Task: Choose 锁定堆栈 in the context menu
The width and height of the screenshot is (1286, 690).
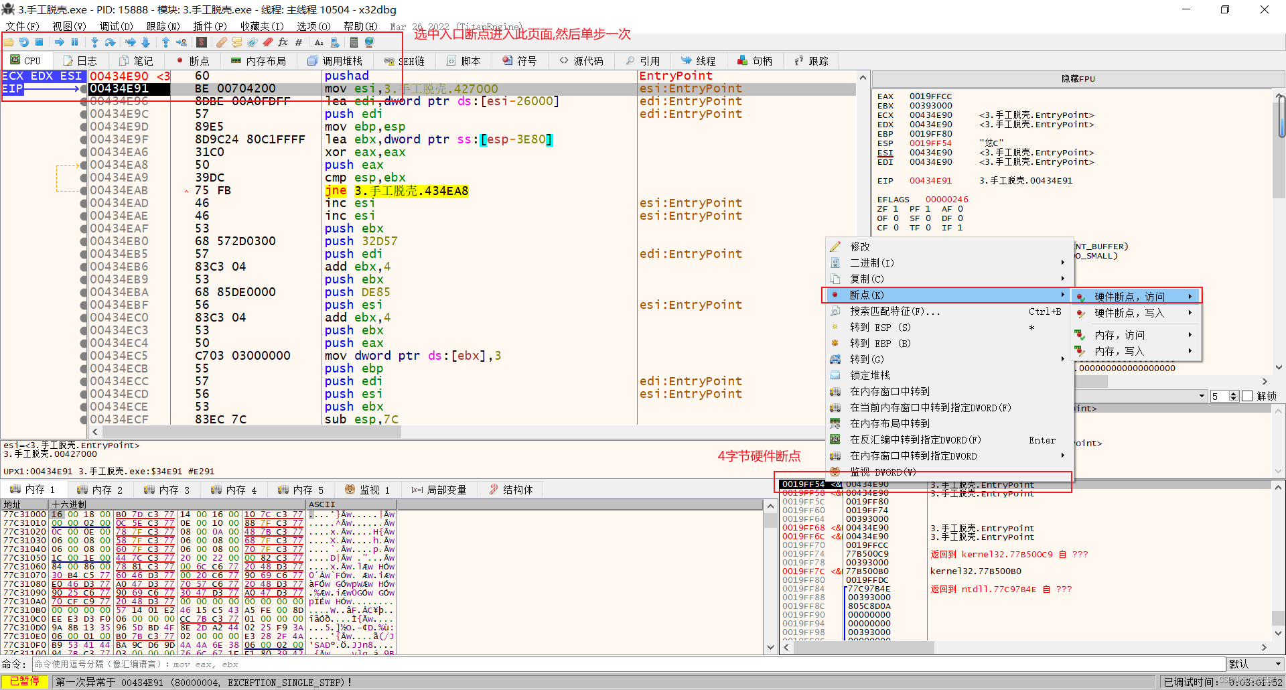Action: (949, 375)
